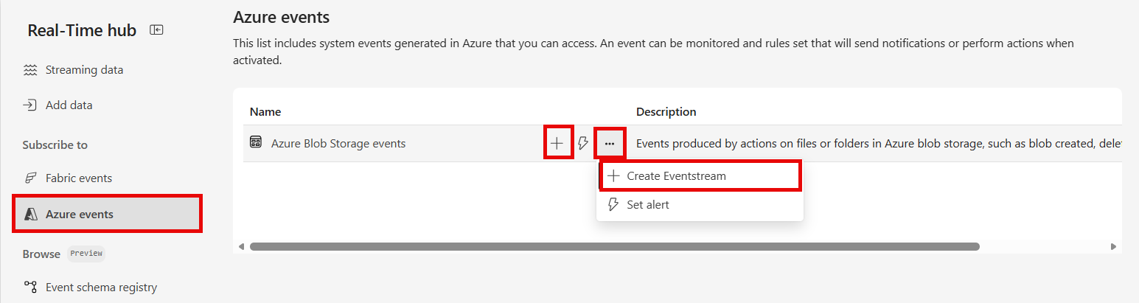Viewport: 1139px width, 303px height.
Task: Open Event schema registry
Action: pyautogui.click(x=101, y=288)
